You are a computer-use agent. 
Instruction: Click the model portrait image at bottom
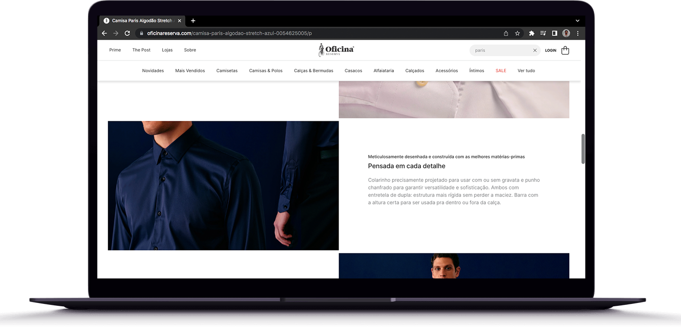click(454, 266)
